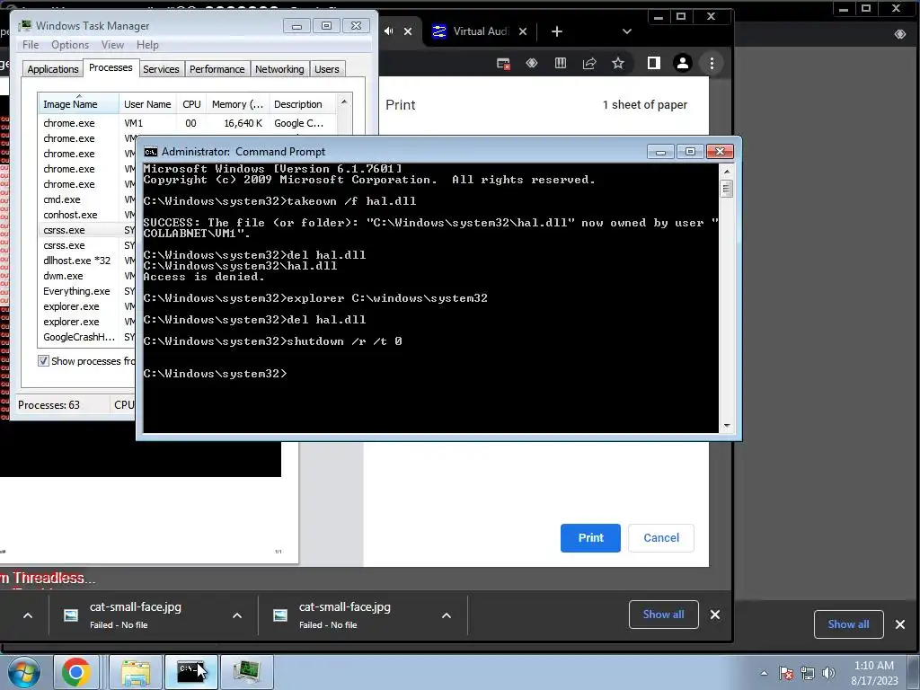Click Command Prompt scrollbar down arrow
920x690 pixels.
pos(727,426)
